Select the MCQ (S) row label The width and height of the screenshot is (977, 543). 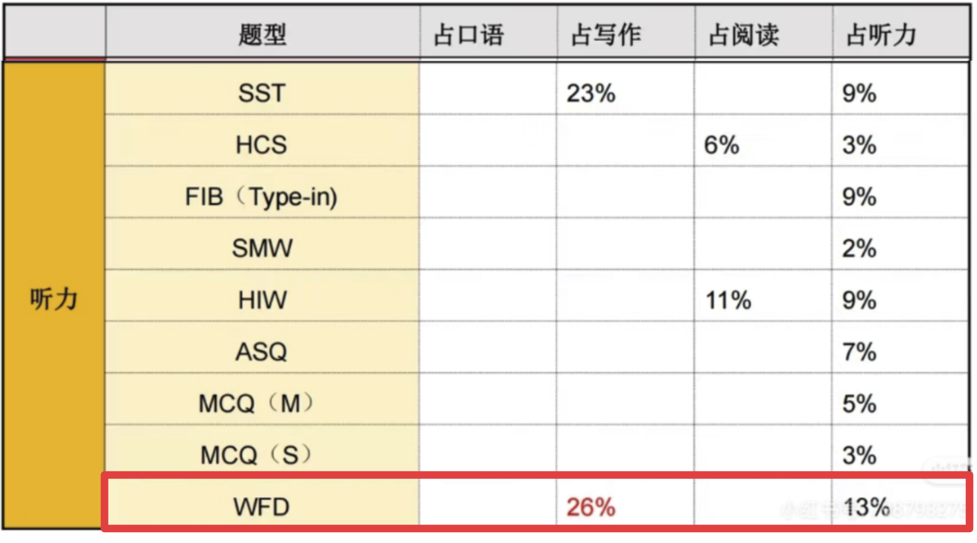256,455
